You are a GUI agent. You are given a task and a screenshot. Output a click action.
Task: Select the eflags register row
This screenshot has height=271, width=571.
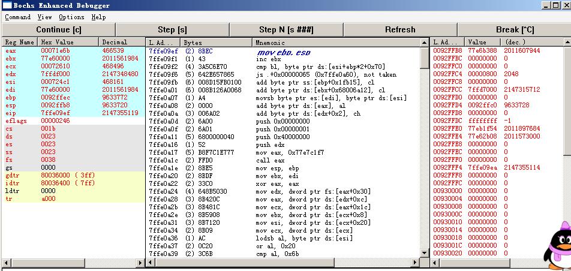(x=74, y=121)
